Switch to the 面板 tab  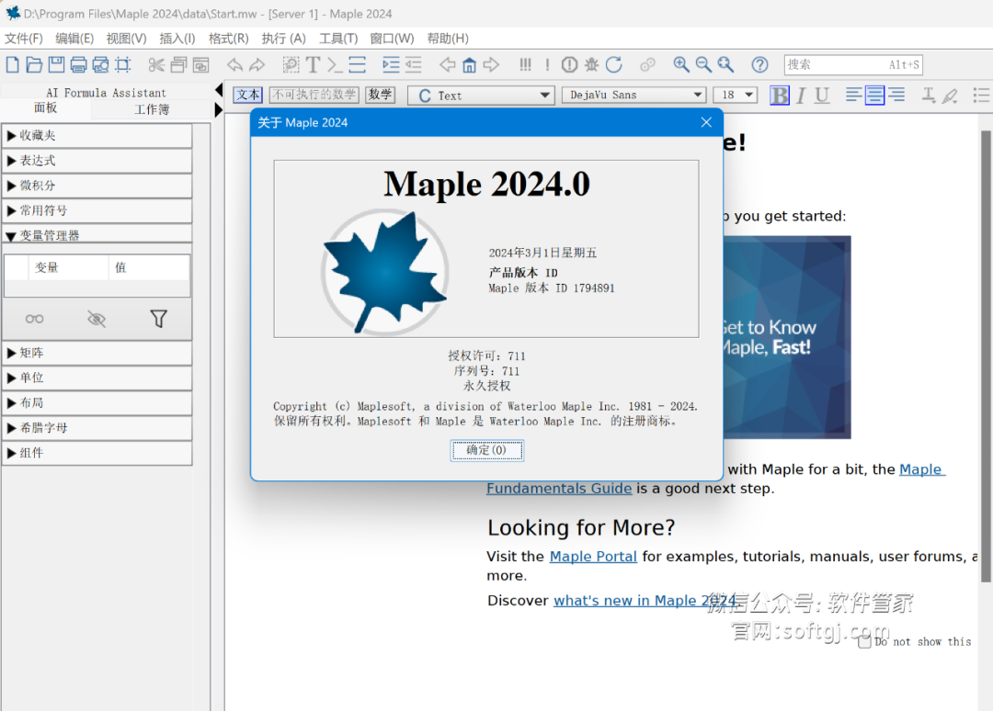46,108
